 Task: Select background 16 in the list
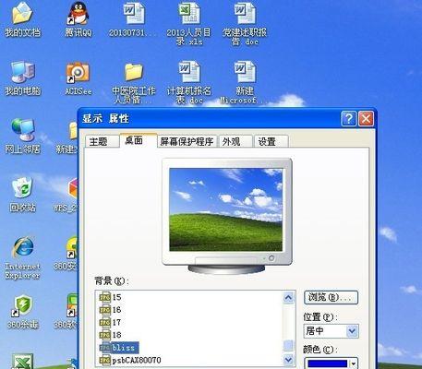pyautogui.click(x=116, y=310)
